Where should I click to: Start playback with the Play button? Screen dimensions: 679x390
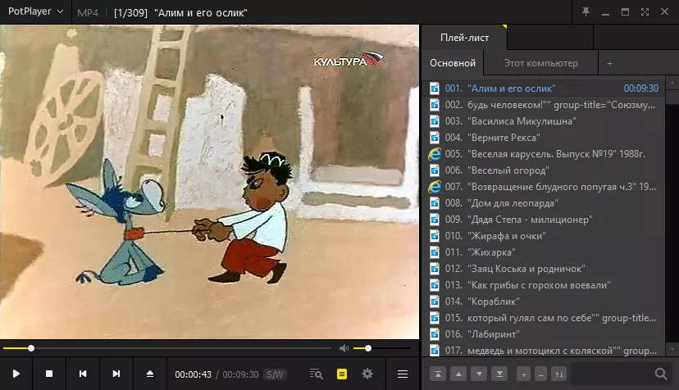pyautogui.click(x=16, y=374)
